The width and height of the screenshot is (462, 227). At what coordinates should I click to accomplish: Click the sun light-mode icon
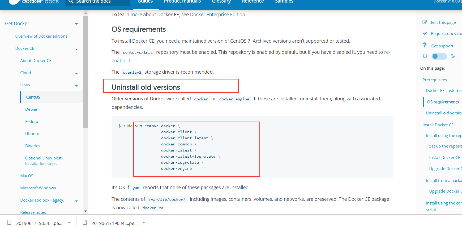(425, 56)
